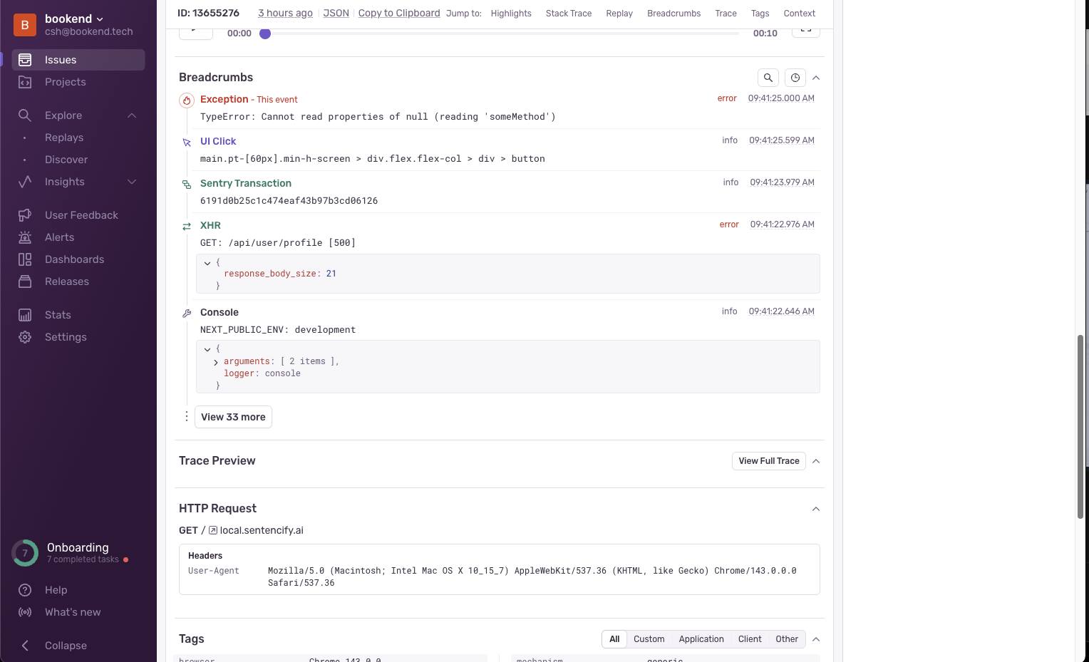
Task: Click View Full Trace button
Action: 768,461
